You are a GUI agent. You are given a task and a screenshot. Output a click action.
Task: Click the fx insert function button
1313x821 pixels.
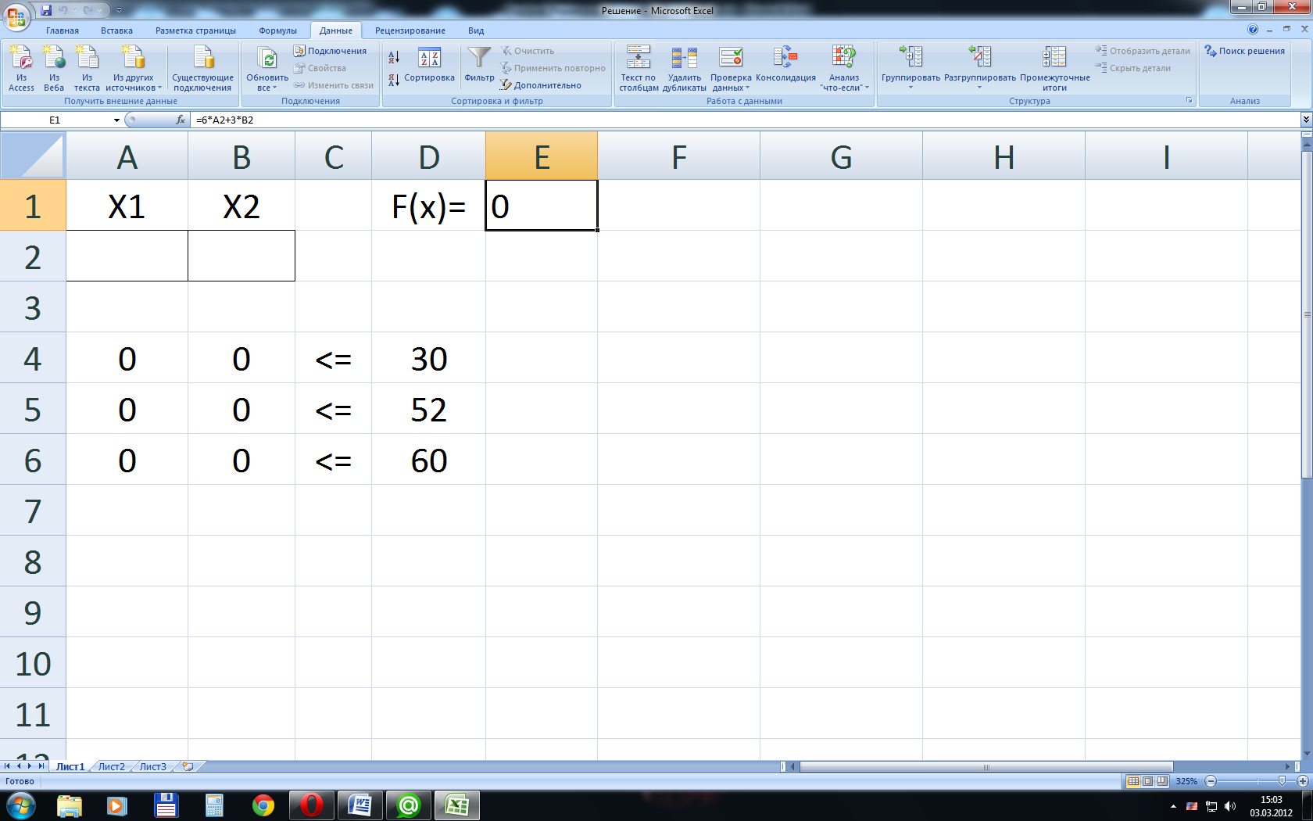click(x=181, y=120)
